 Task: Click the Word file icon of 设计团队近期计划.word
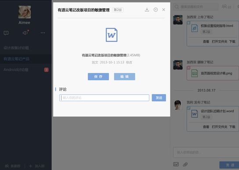(195, 114)
